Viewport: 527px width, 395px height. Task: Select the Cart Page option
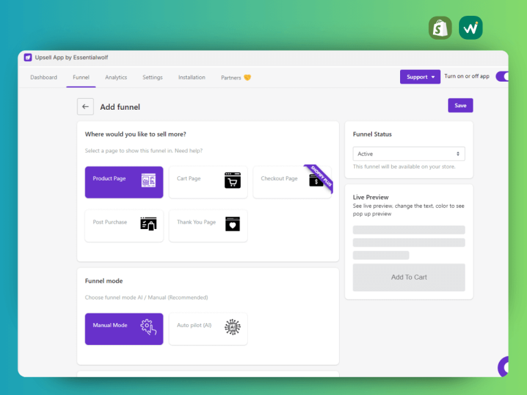tap(208, 182)
